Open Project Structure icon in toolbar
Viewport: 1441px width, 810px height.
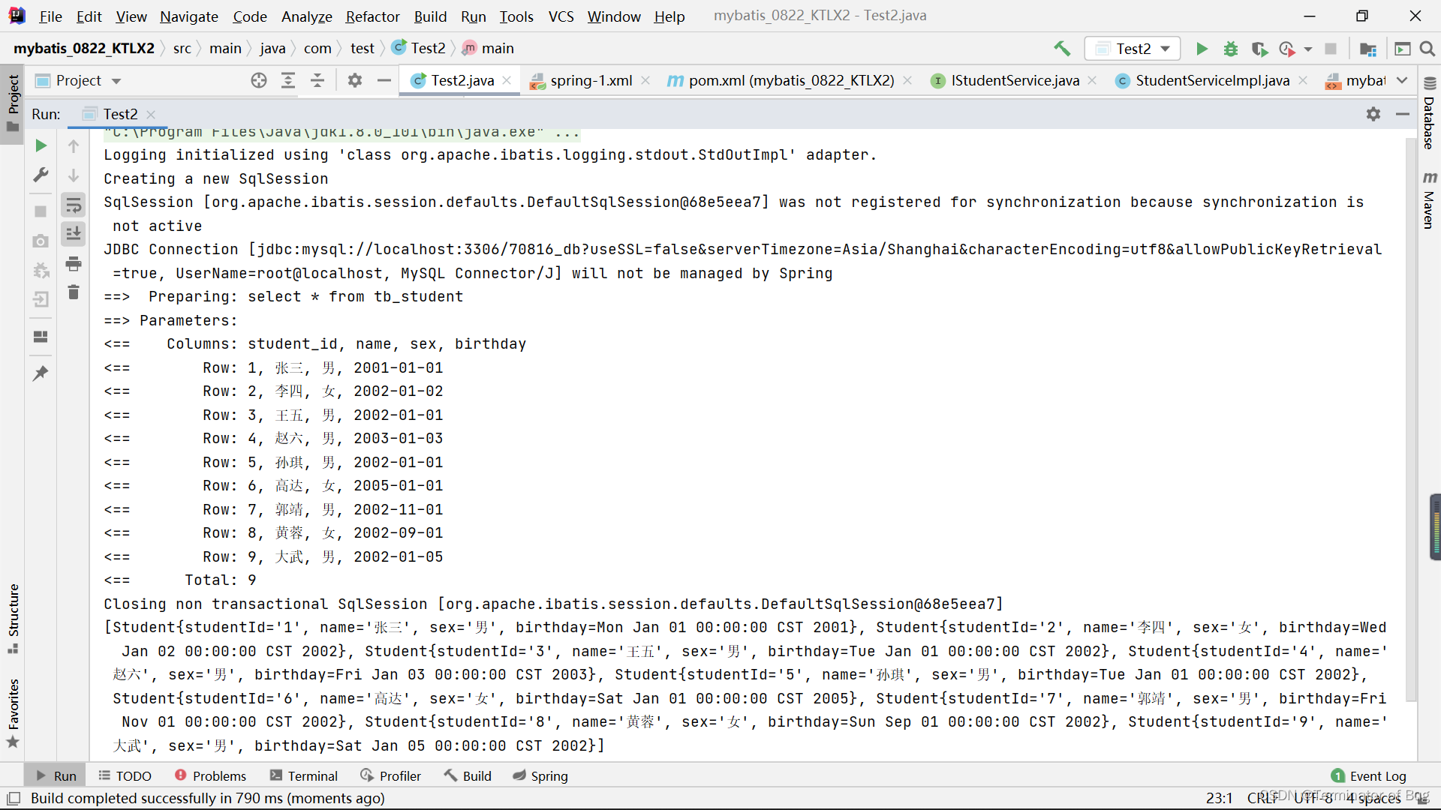click(x=1368, y=49)
